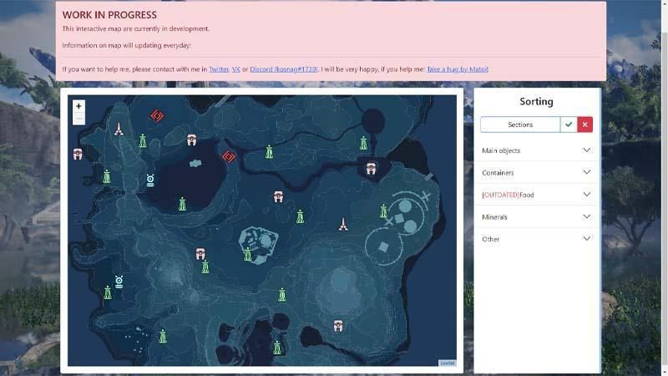The image size is (668, 376).
Task: Zoom in with the map's plus button
Action: coord(78,106)
